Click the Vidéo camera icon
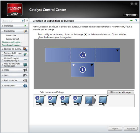This screenshot has width=140, height=133. [x=25, y=70]
